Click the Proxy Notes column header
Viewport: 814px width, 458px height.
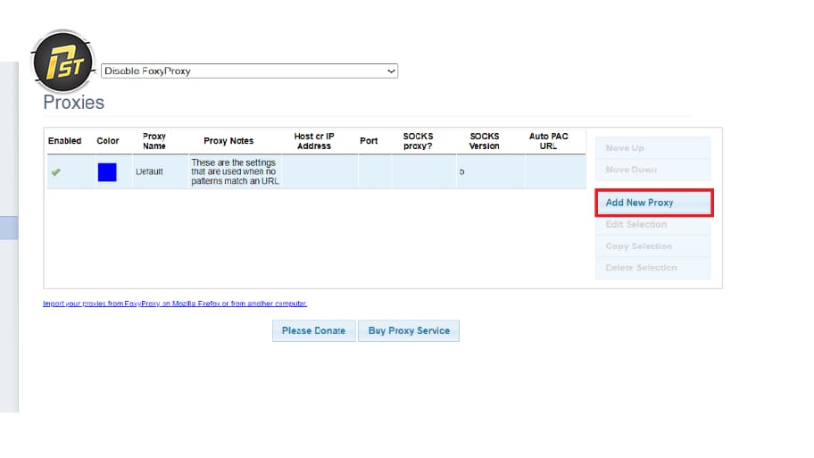[228, 141]
